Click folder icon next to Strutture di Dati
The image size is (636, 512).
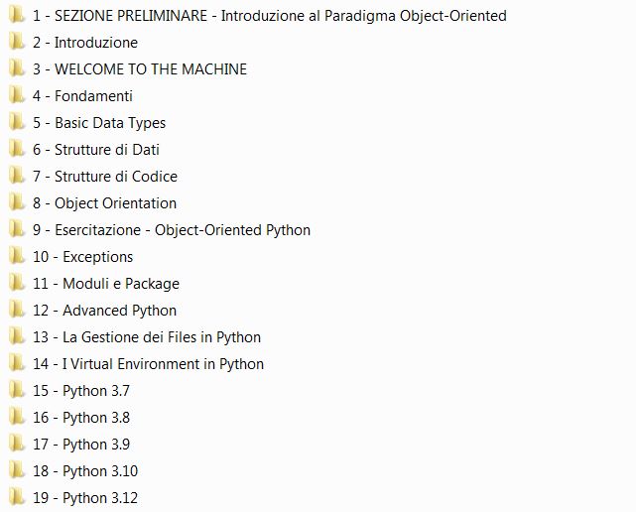coord(16,149)
